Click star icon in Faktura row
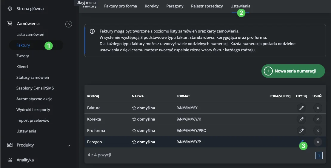The image size is (331, 168). click(x=134, y=108)
